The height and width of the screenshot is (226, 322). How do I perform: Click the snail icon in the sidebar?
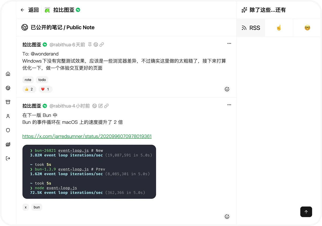coord(8,144)
